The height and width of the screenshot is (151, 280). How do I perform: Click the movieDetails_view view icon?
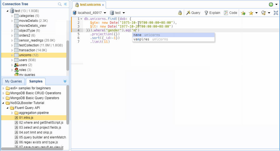[x=16, y=26]
